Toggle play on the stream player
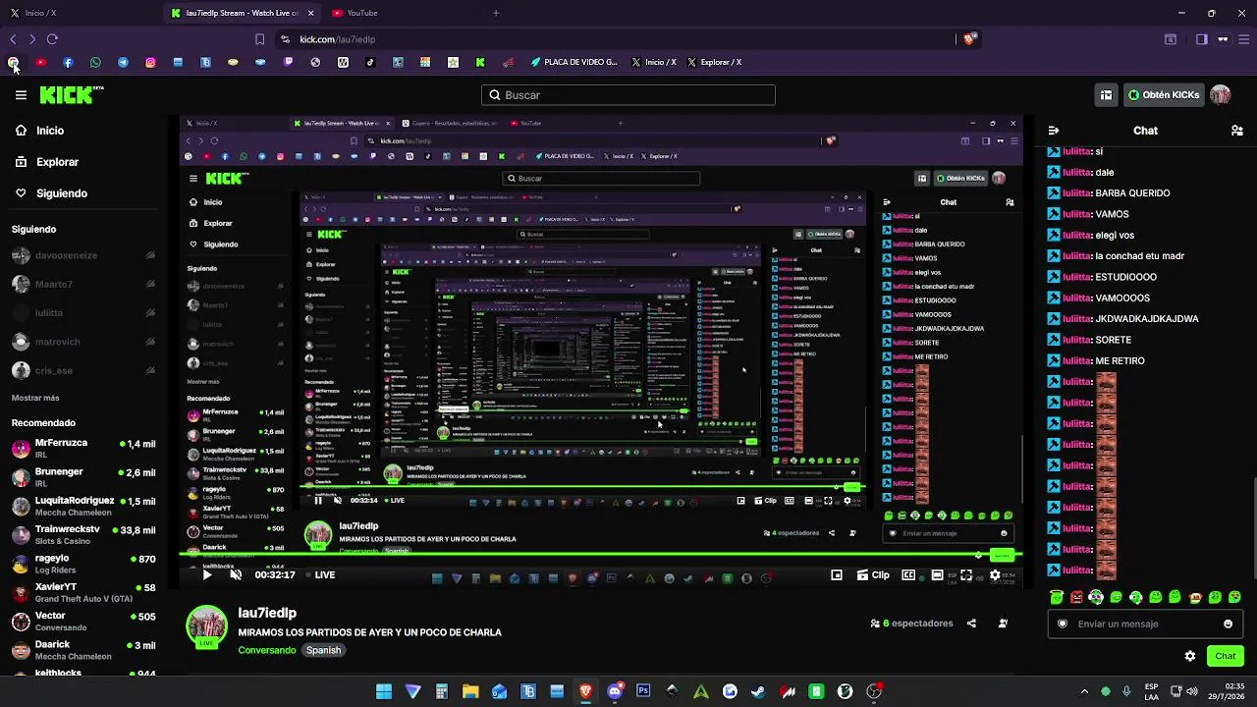1257x707 pixels. tap(207, 575)
